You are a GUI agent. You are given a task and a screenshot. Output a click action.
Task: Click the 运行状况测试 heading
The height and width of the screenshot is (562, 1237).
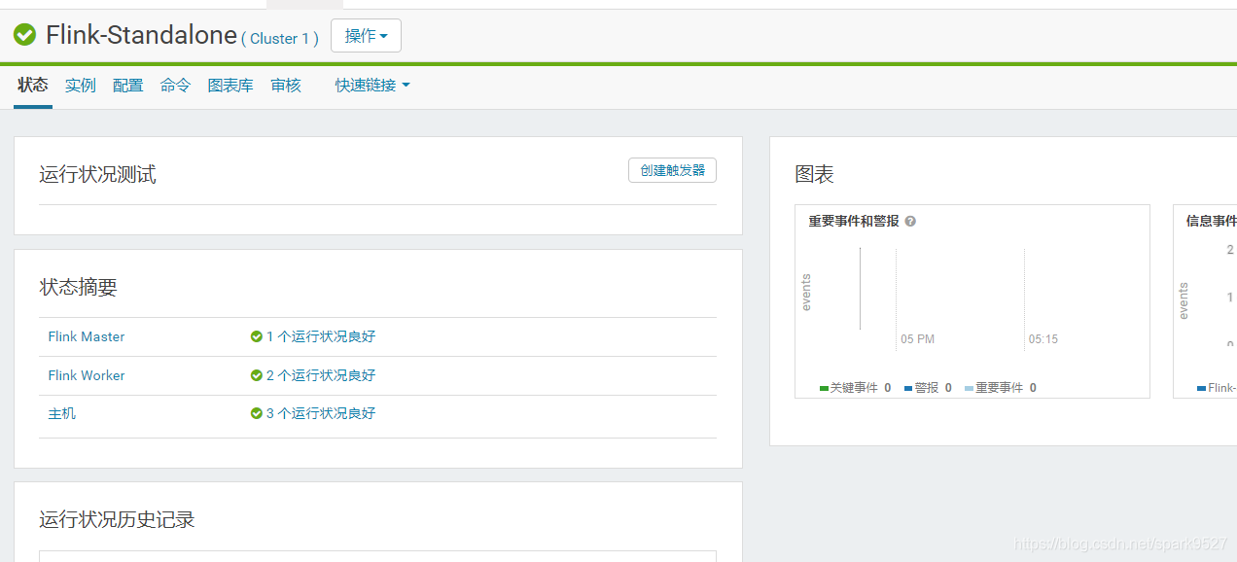coord(97,175)
